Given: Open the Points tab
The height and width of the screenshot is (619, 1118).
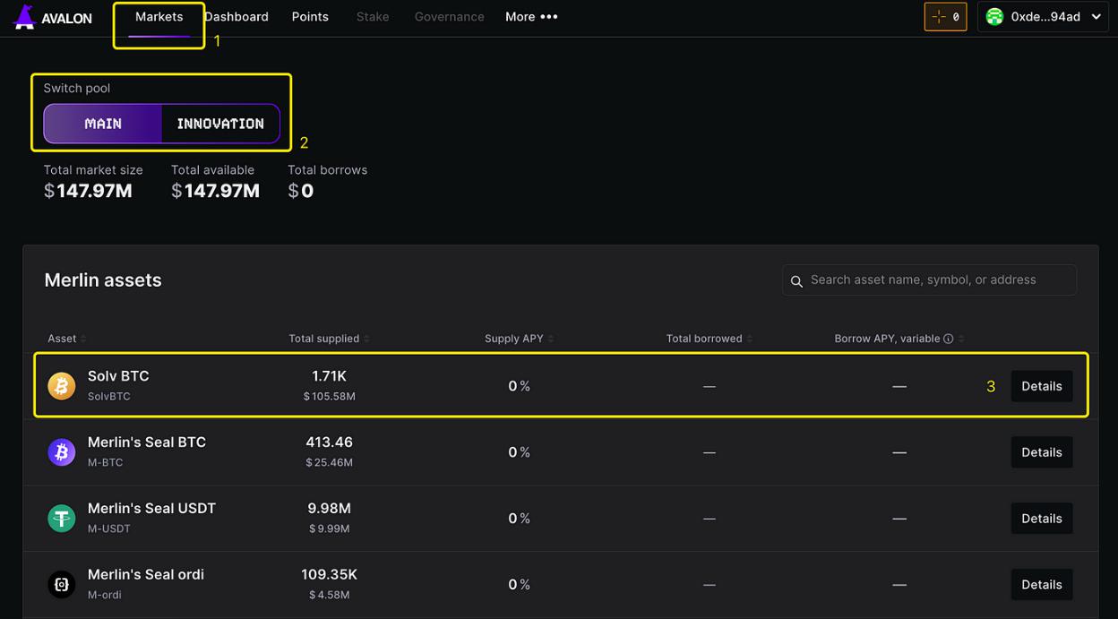Looking at the screenshot, I should 310,17.
